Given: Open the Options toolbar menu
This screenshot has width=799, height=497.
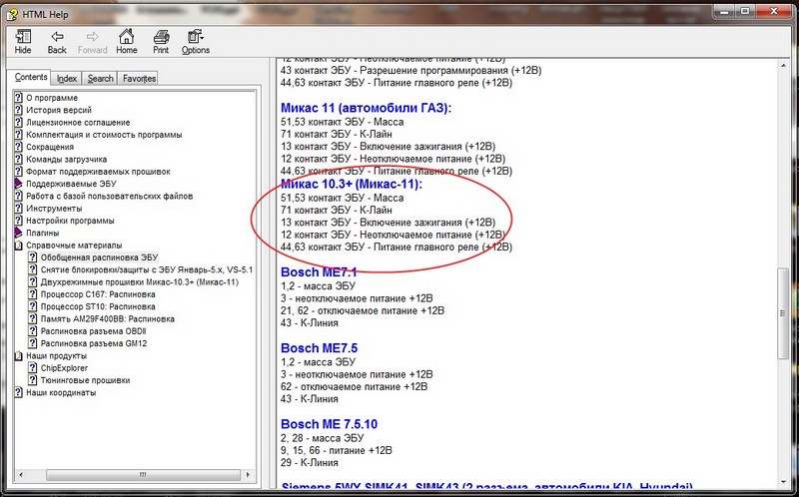Looking at the screenshot, I should point(195,36).
